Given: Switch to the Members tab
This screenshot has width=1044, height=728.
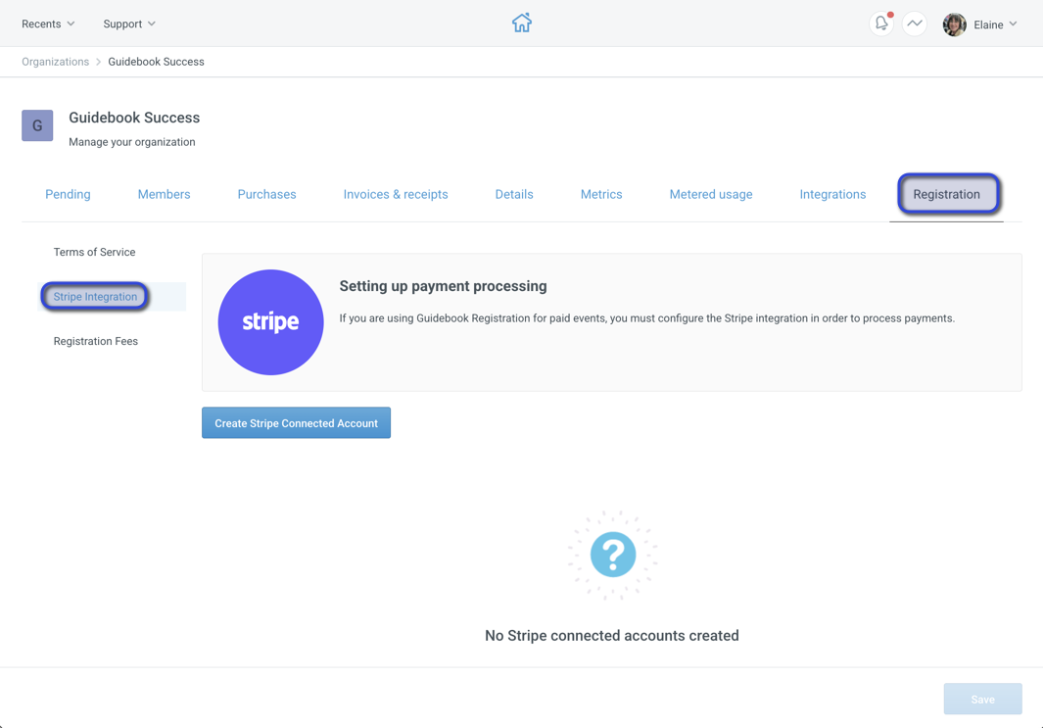Looking at the screenshot, I should tap(164, 194).
